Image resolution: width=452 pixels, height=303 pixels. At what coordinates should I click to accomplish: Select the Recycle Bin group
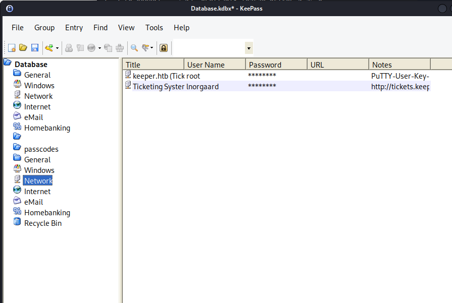click(42, 223)
